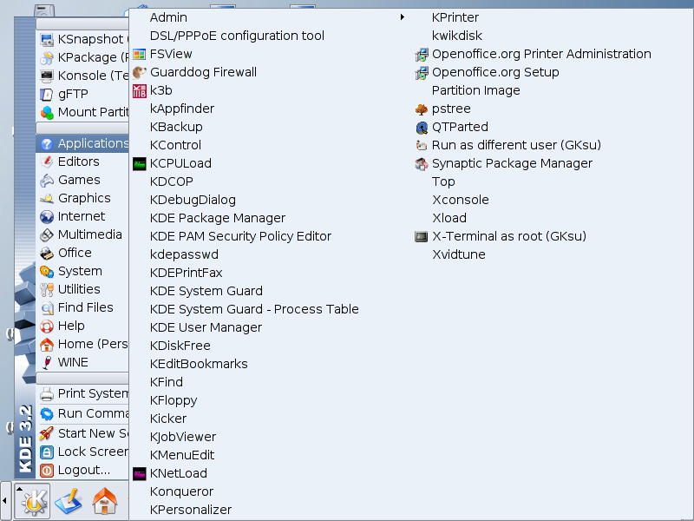This screenshot has width=694, height=521.
Task: Click the home folder panel icon
Action: point(105,501)
